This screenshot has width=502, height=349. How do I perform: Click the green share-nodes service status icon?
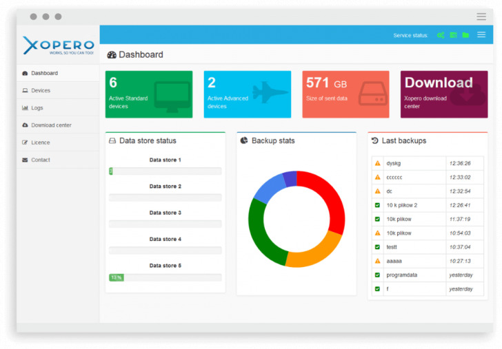[x=441, y=35]
